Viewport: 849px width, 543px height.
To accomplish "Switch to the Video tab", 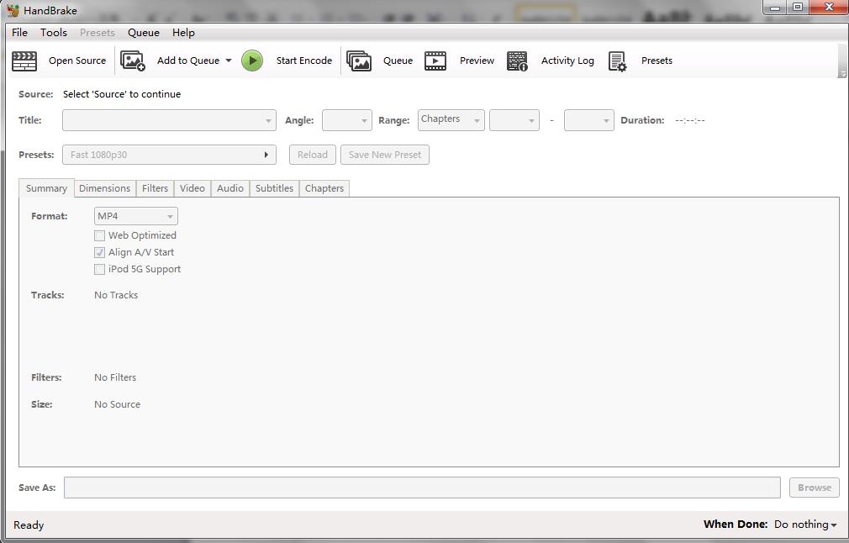I will tap(192, 188).
